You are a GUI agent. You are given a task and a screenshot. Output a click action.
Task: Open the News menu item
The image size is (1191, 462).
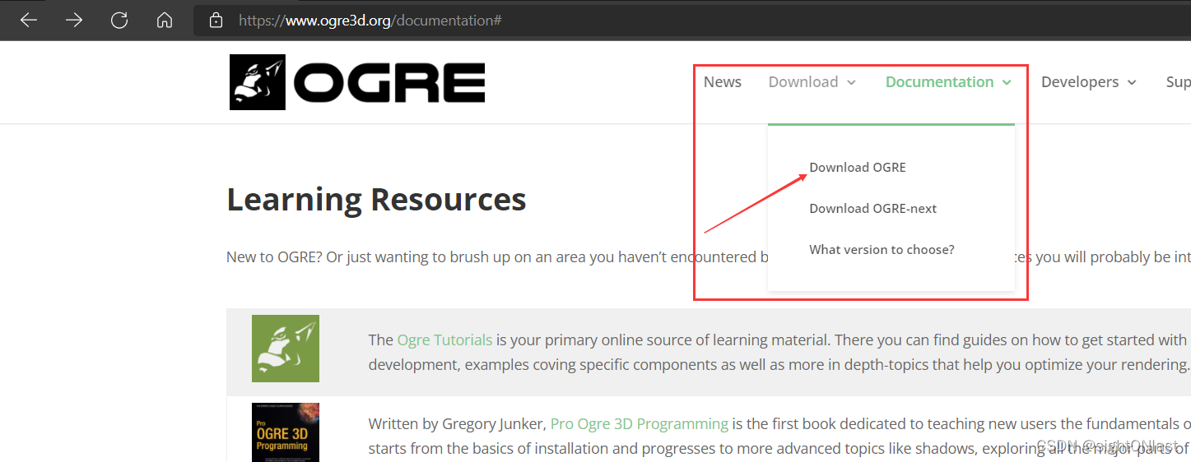723,82
